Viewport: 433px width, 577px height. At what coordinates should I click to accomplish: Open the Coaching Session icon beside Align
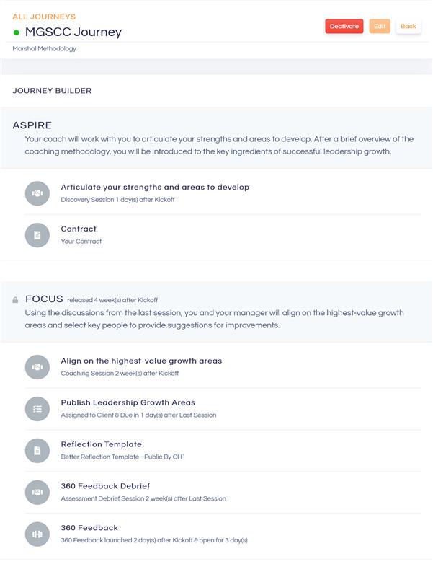(x=36, y=367)
